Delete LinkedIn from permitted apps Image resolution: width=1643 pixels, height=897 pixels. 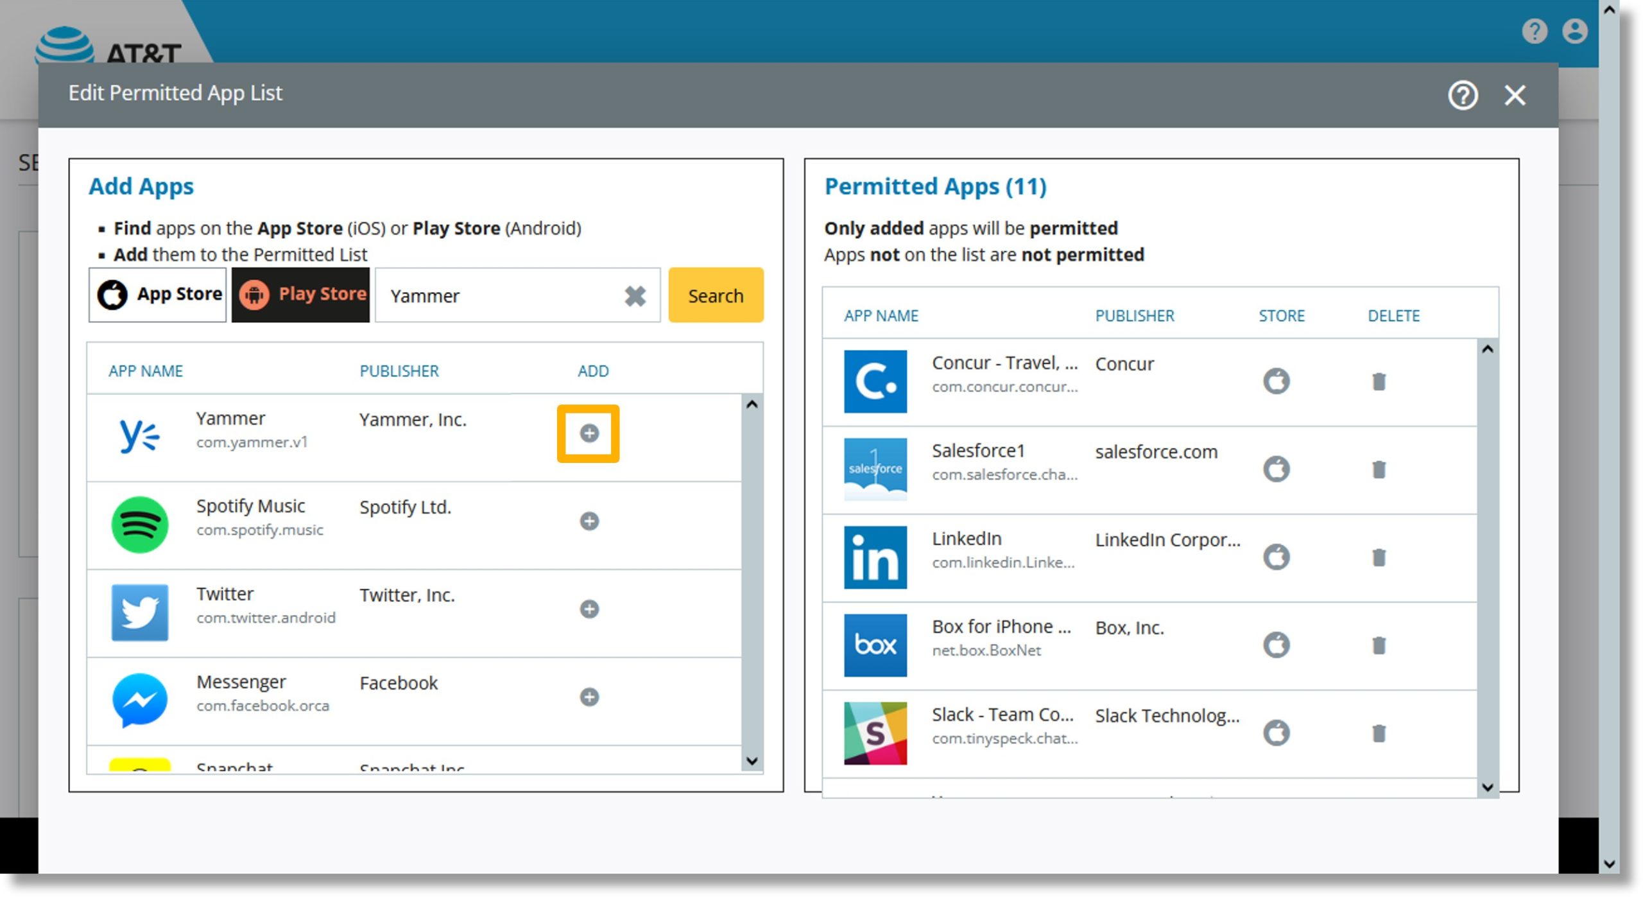pyautogui.click(x=1379, y=557)
